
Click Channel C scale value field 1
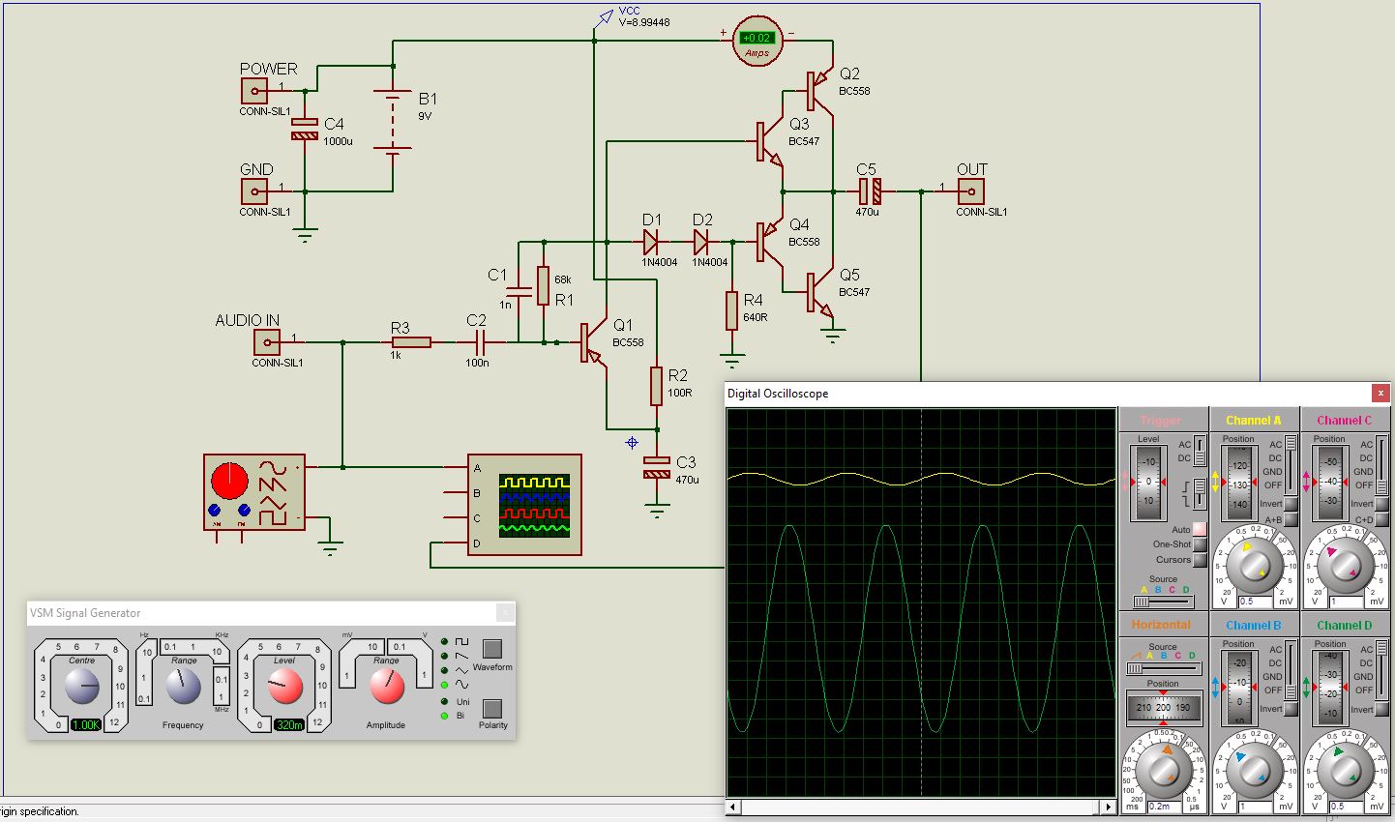[1345, 601]
